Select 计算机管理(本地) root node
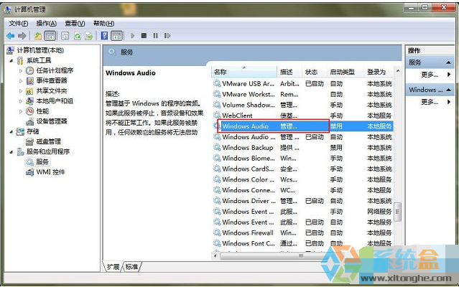This screenshot has width=459, height=287. coord(40,50)
